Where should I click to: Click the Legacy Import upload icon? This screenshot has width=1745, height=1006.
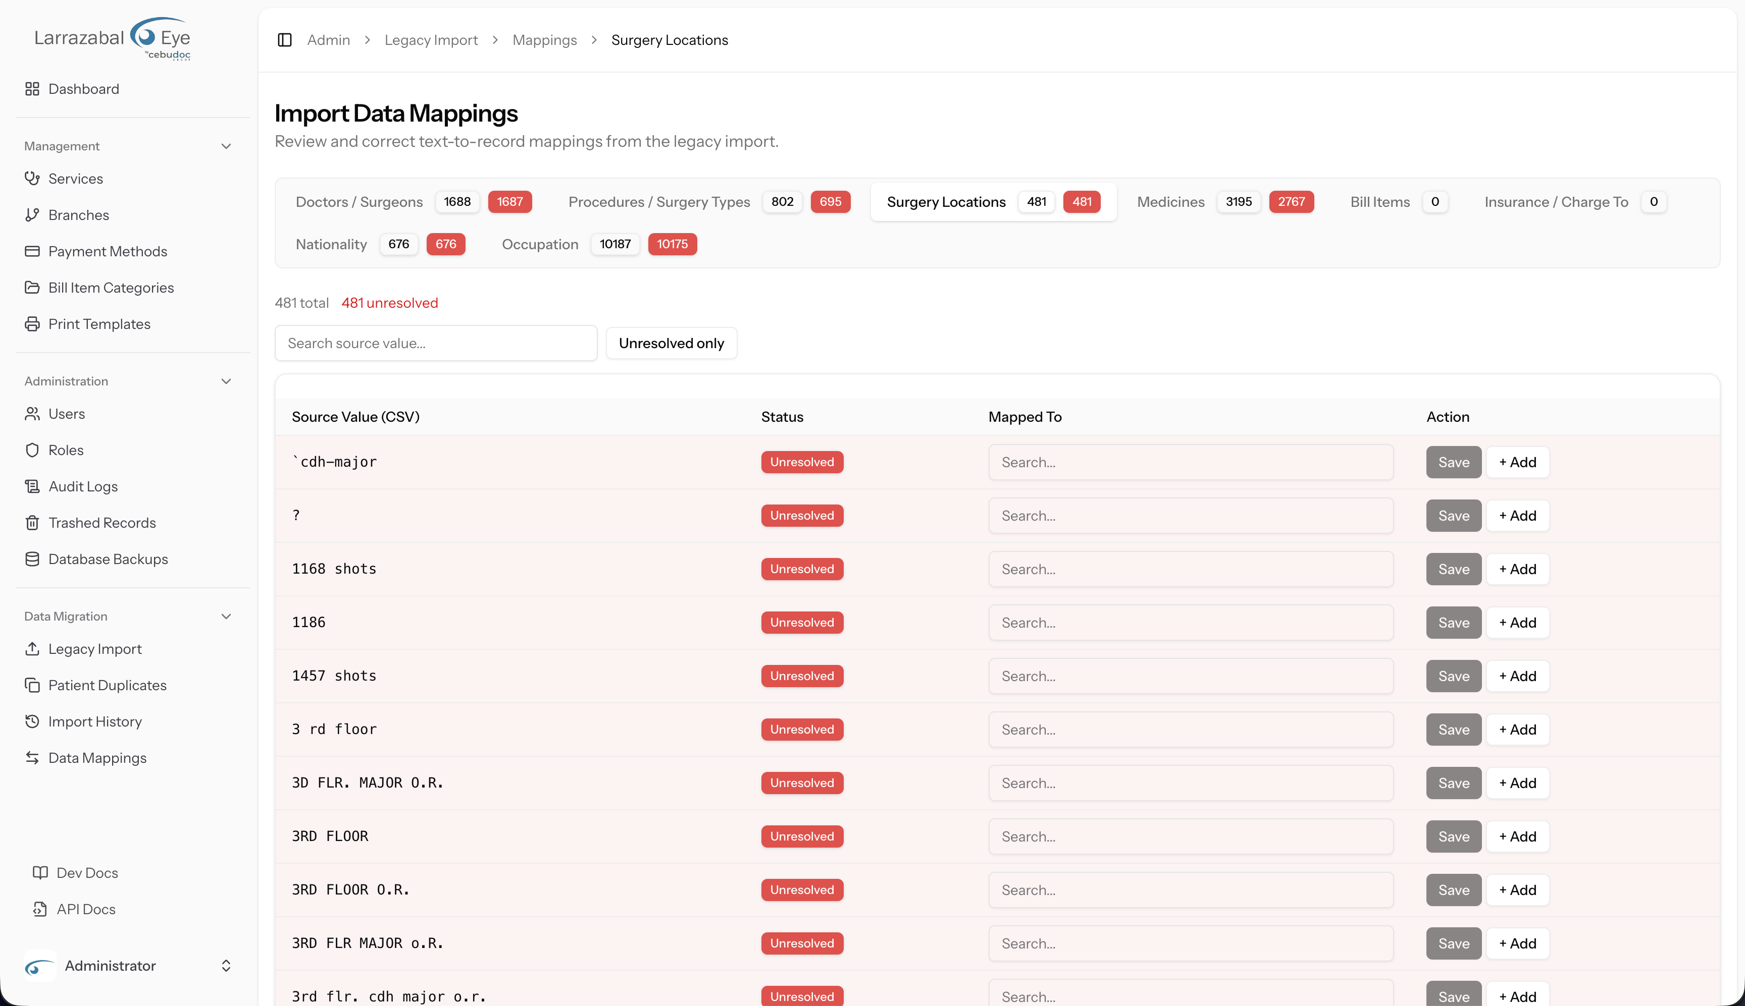[32, 649]
